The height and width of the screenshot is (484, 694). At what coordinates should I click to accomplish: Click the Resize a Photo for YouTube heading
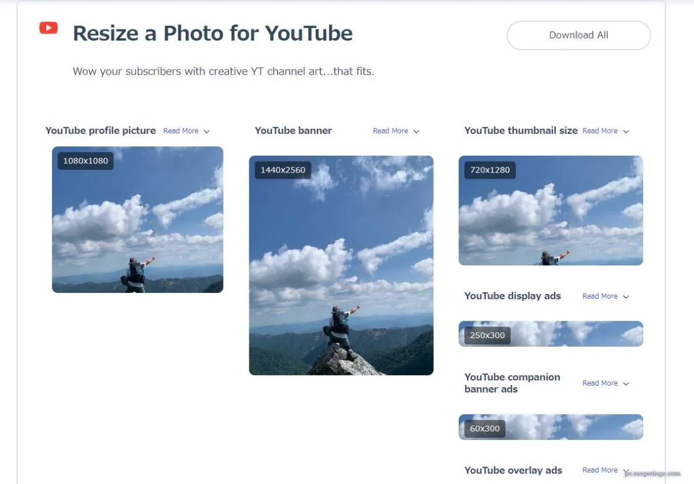pyautogui.click(x=213, y=34)
